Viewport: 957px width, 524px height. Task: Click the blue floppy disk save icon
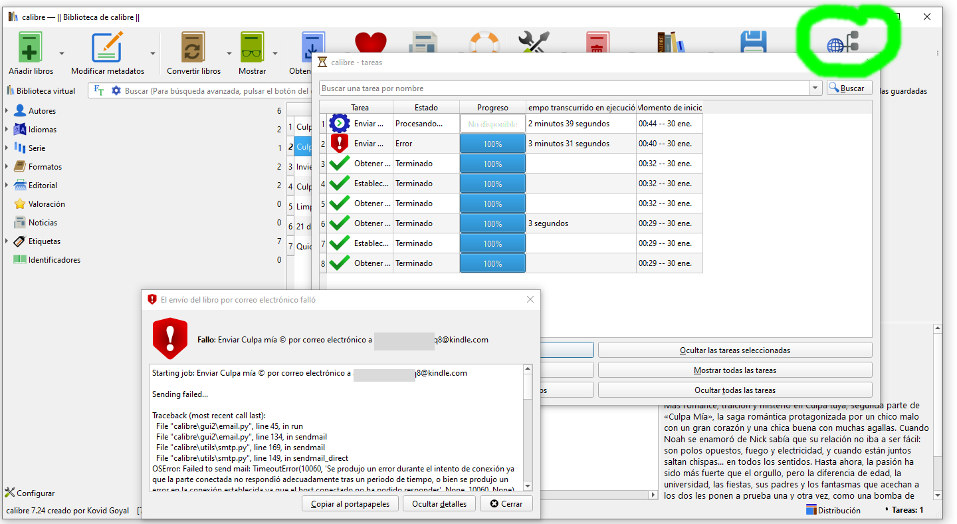pos(754,42)
